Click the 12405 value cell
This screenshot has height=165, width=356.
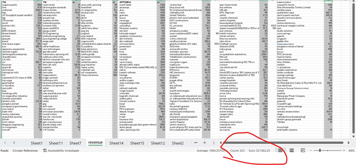(x=160, y=7)
